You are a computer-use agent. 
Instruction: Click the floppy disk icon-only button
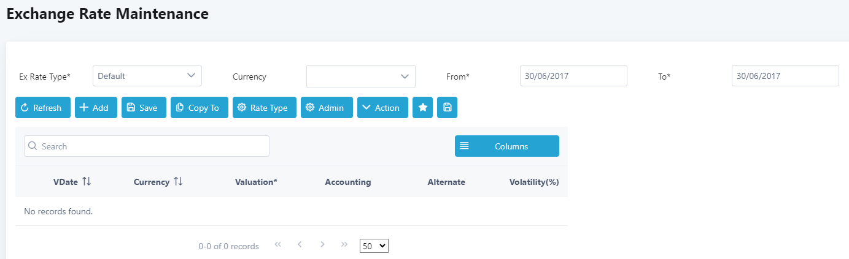(x=448, y=108)
